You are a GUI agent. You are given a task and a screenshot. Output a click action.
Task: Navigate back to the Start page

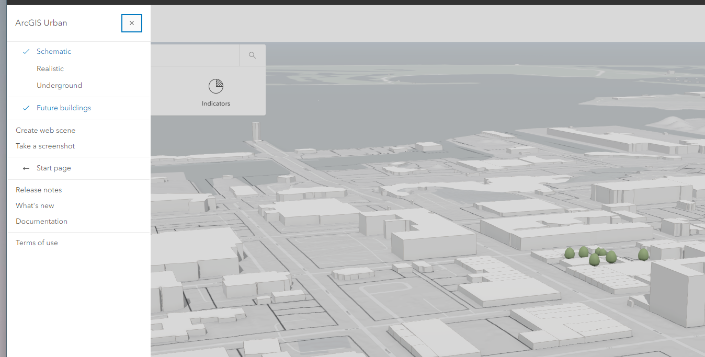click(54, 168)
